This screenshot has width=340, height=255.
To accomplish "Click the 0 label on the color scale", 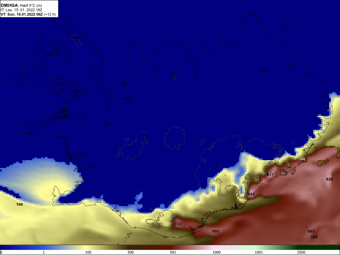I will point(1,252).
